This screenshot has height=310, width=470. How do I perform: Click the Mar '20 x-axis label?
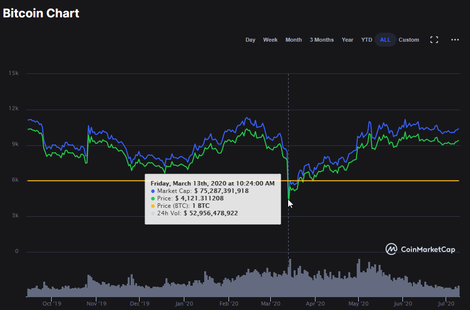coord(270,304)
